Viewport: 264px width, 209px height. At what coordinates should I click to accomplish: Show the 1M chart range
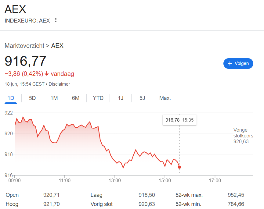(54, 98)
